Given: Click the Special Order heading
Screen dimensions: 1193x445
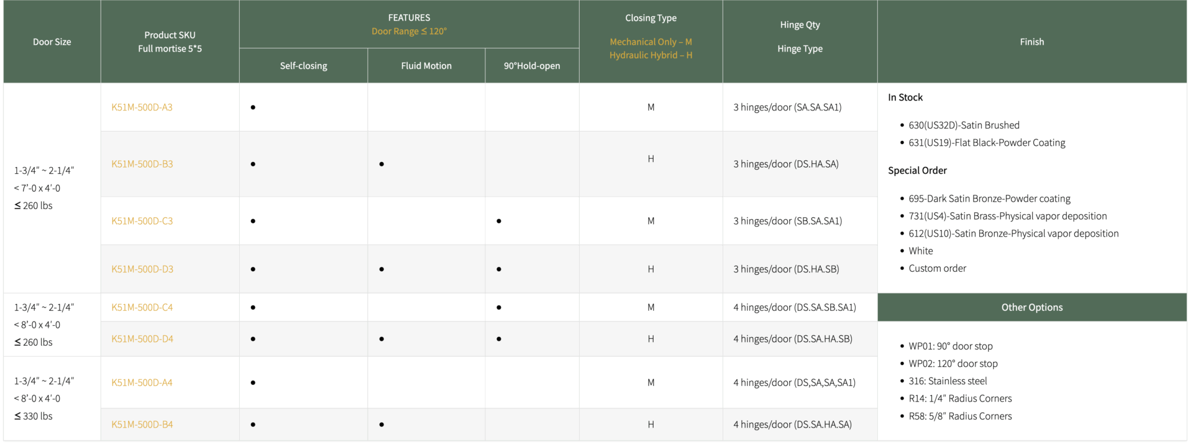Looking at the screenshot, I should pyautogui.click(x=917, y=171).
